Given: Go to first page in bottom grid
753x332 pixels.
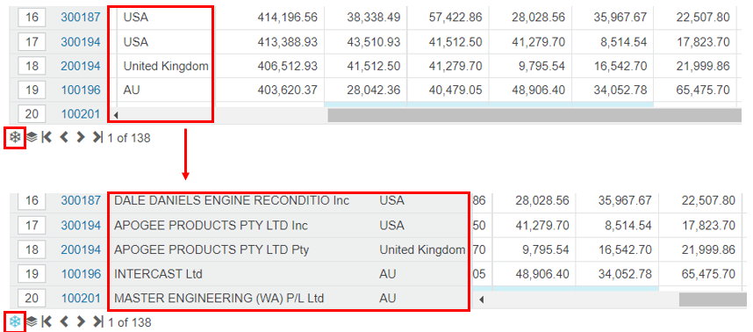Looking at the screenshot, I should [x=47, y=321].
